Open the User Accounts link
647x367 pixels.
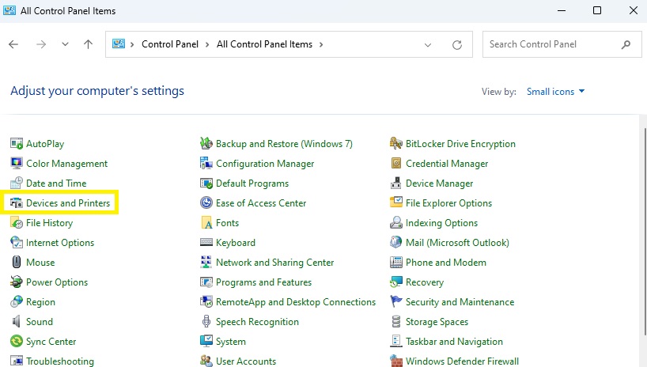tap(246, 361)
